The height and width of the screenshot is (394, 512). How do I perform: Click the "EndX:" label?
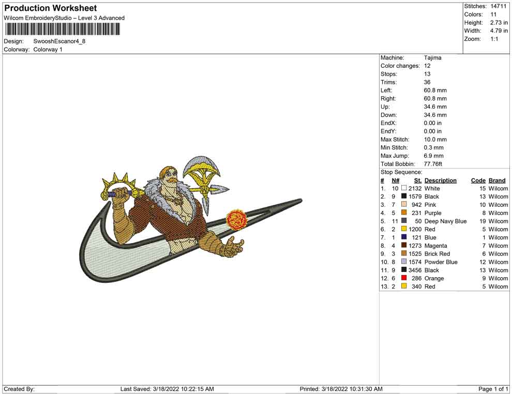[x=388, y=123]
